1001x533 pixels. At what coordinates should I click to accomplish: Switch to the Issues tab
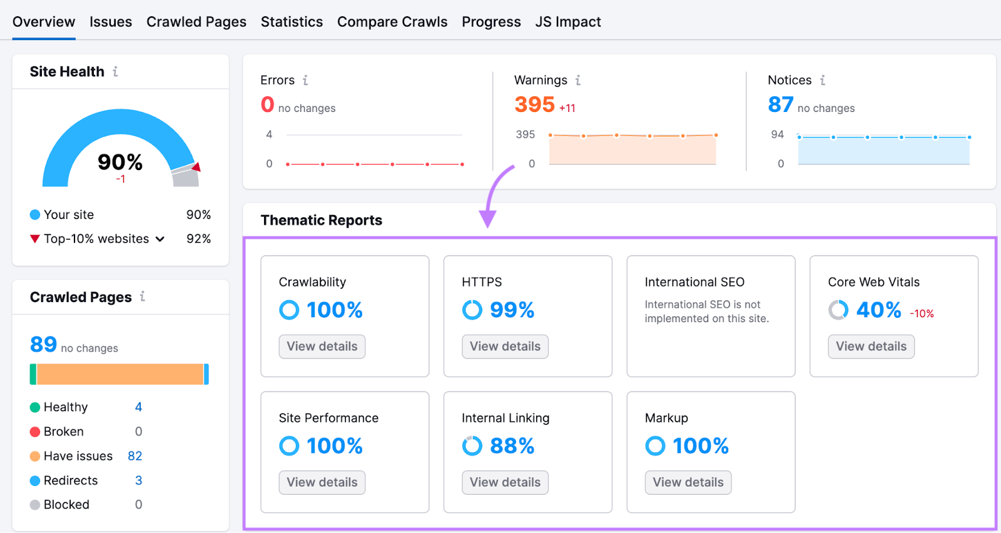pyautogui.click(x=111, y=22)
